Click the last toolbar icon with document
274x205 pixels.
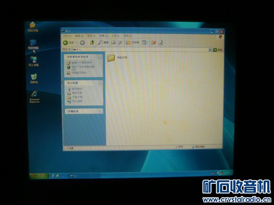click(x=161, y=43)
